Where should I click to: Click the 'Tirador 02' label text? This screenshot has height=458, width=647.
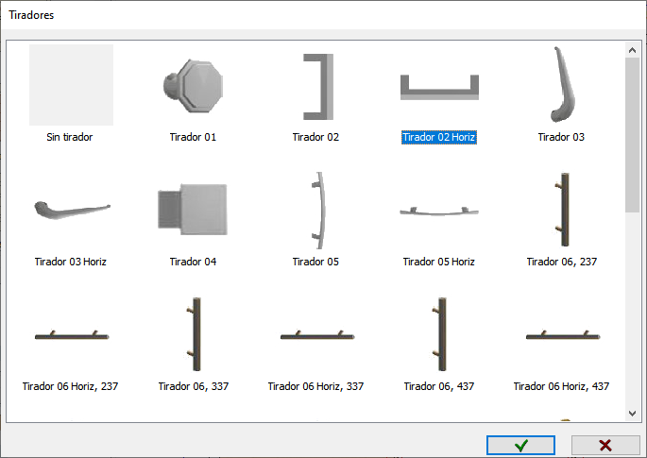pos(315,137)
